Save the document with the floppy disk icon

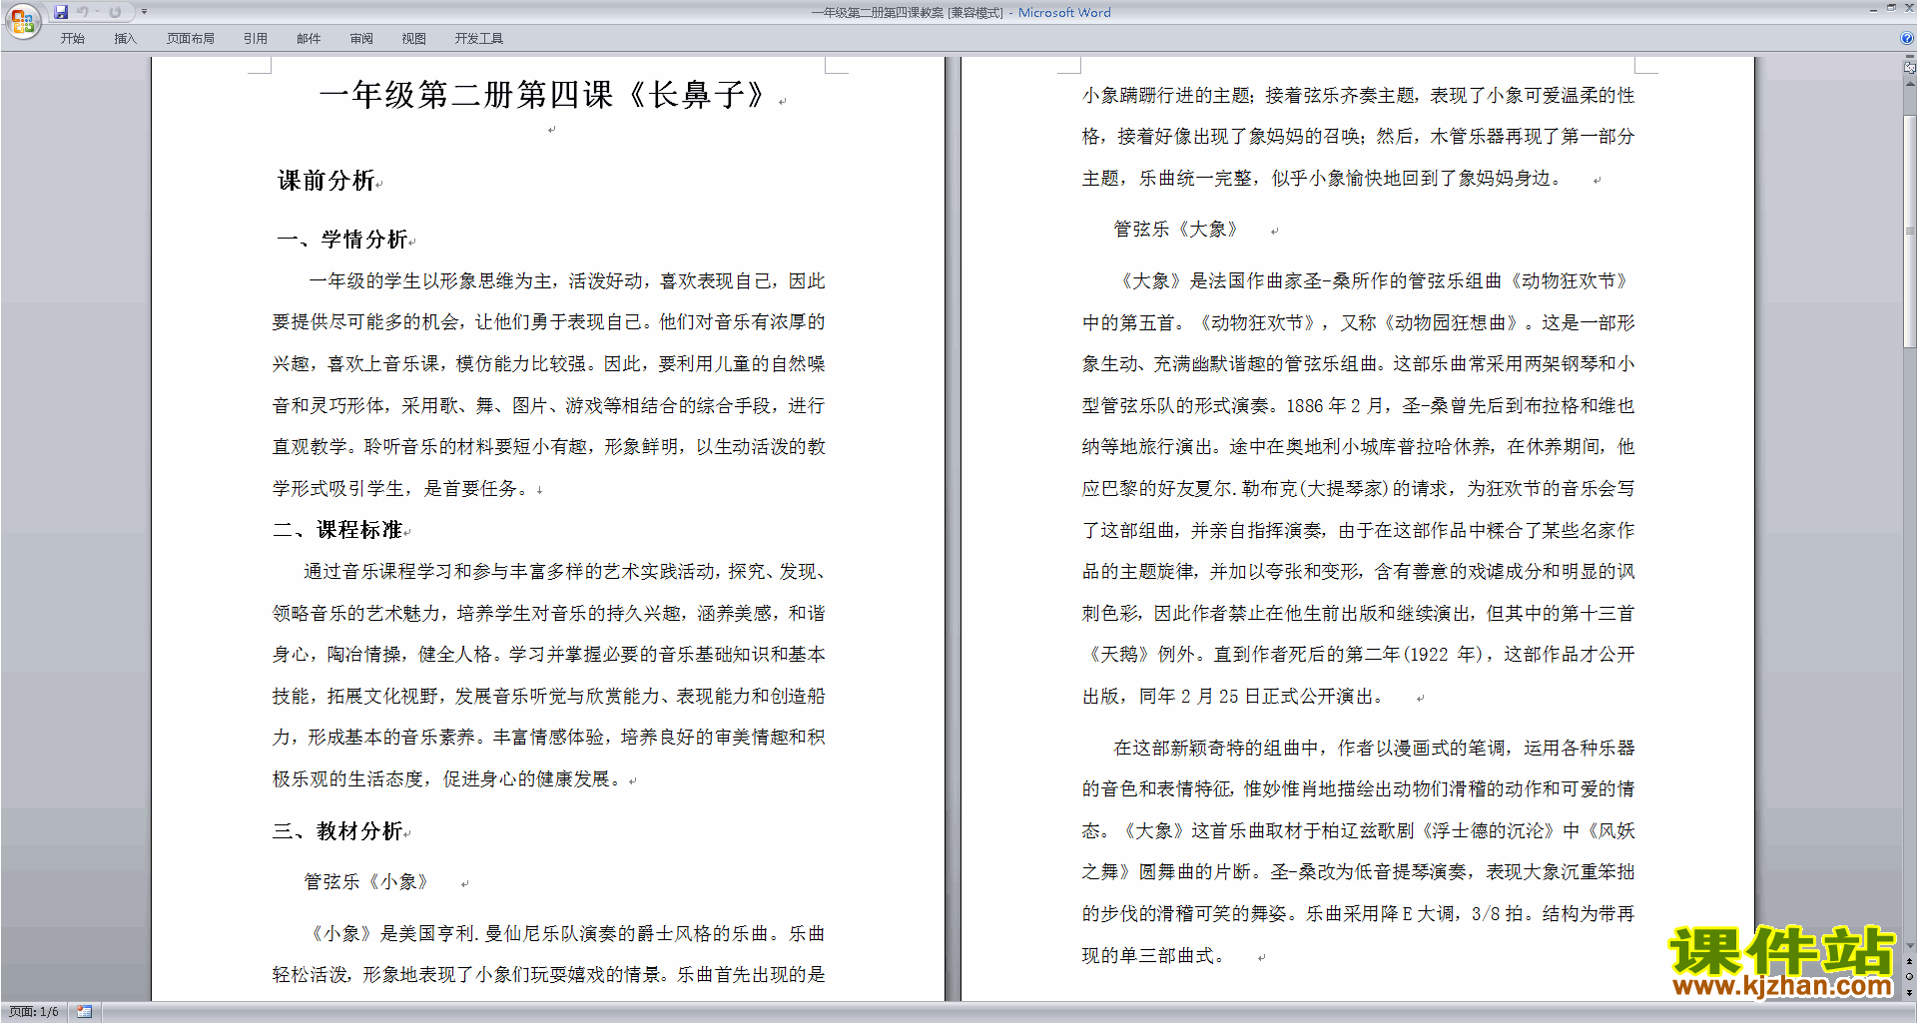click(x=61, y=12)
